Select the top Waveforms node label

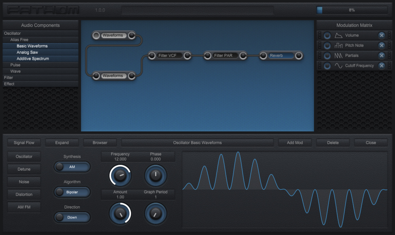114,35
